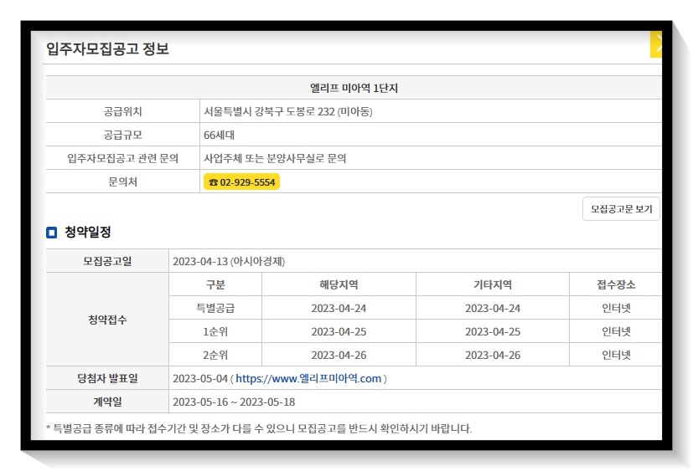This screenshot has width=693, height=471.
Task: Click the 특별공급 종류에 따라 footnote text
Action: [259, 428]
